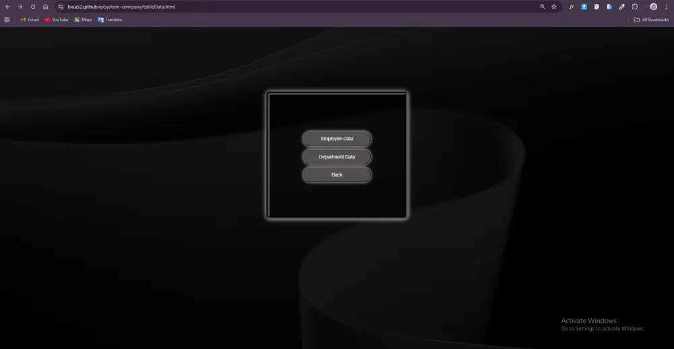Screen dimensions: 674x349
Task: Open the apps grid in bookmarks bar
Action: click(7, 20)
